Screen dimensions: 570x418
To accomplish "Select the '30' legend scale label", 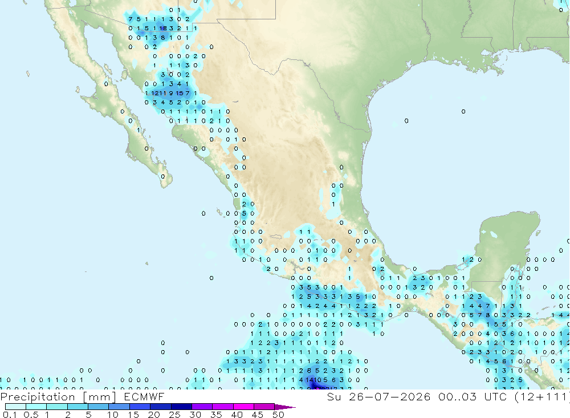I will pyautogui.click(x=195, y=415).
